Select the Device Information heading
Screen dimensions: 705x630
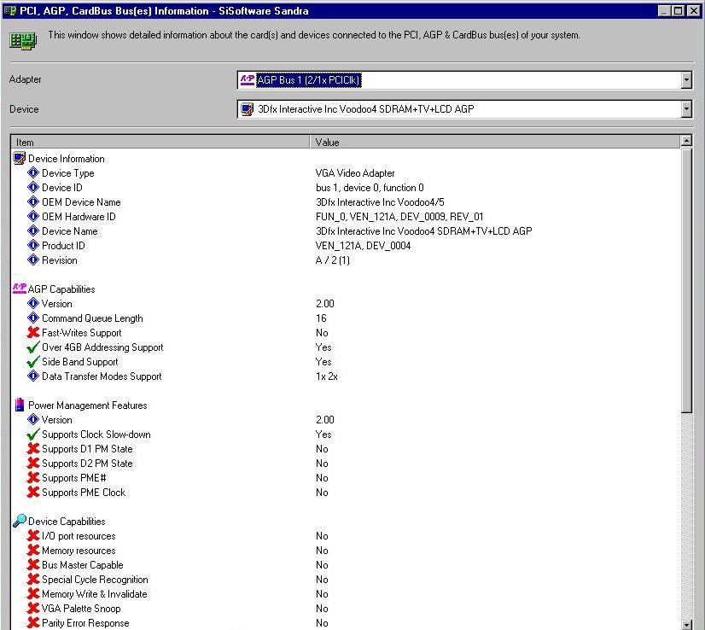(x=66, y=159)
